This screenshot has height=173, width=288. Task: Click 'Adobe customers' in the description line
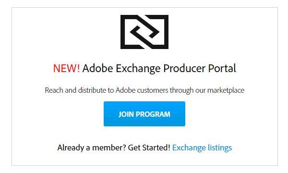[142, 90]
